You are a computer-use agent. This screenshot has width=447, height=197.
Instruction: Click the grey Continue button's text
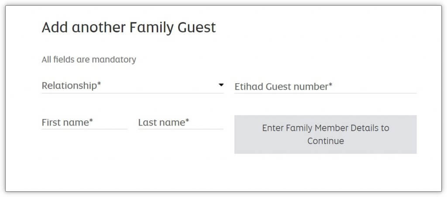coord(325,134)
